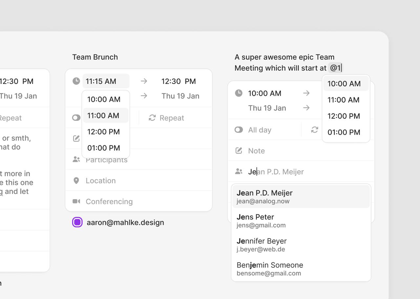Click the people icon beside Jean P.D. Meijer input
Viewport: 420px width, 299px height.
pyautogui.click(x=239, y=172)
